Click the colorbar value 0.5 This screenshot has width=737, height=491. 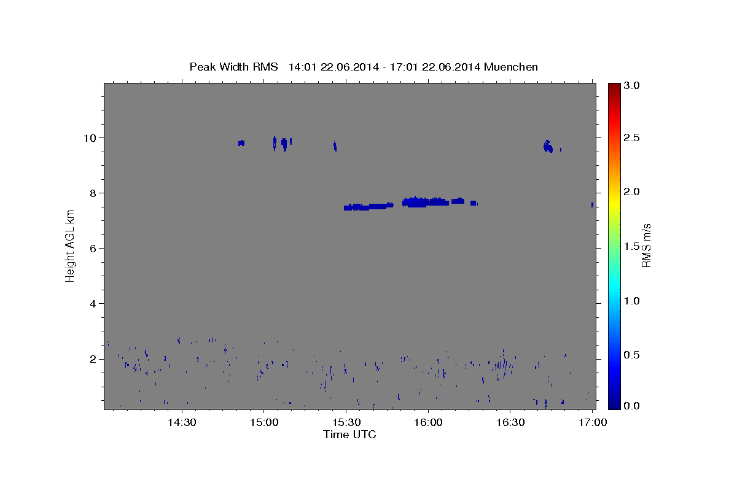click(633, 355)
